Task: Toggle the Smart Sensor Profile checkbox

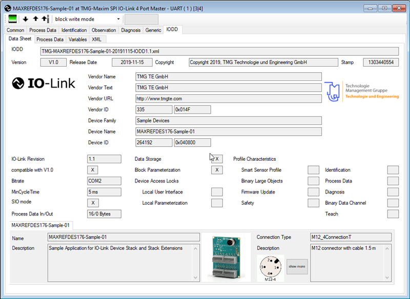Action: pyautogui.click(x=313, y=170)
